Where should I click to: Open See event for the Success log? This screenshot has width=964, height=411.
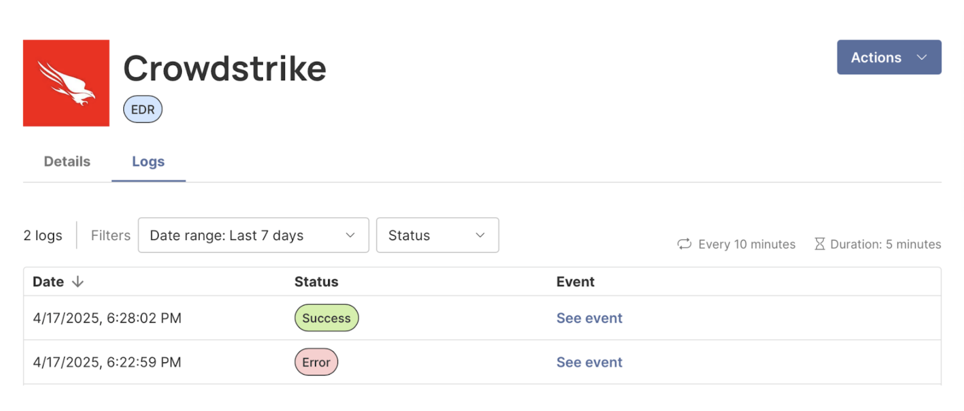[589, 318]
